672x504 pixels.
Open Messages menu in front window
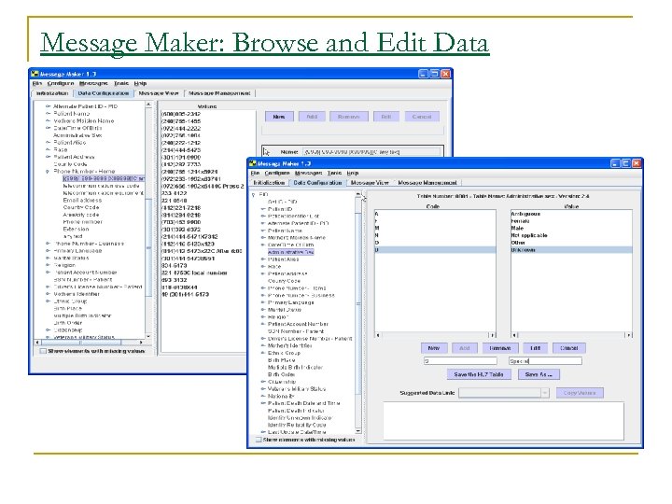(x=309, y=173)
